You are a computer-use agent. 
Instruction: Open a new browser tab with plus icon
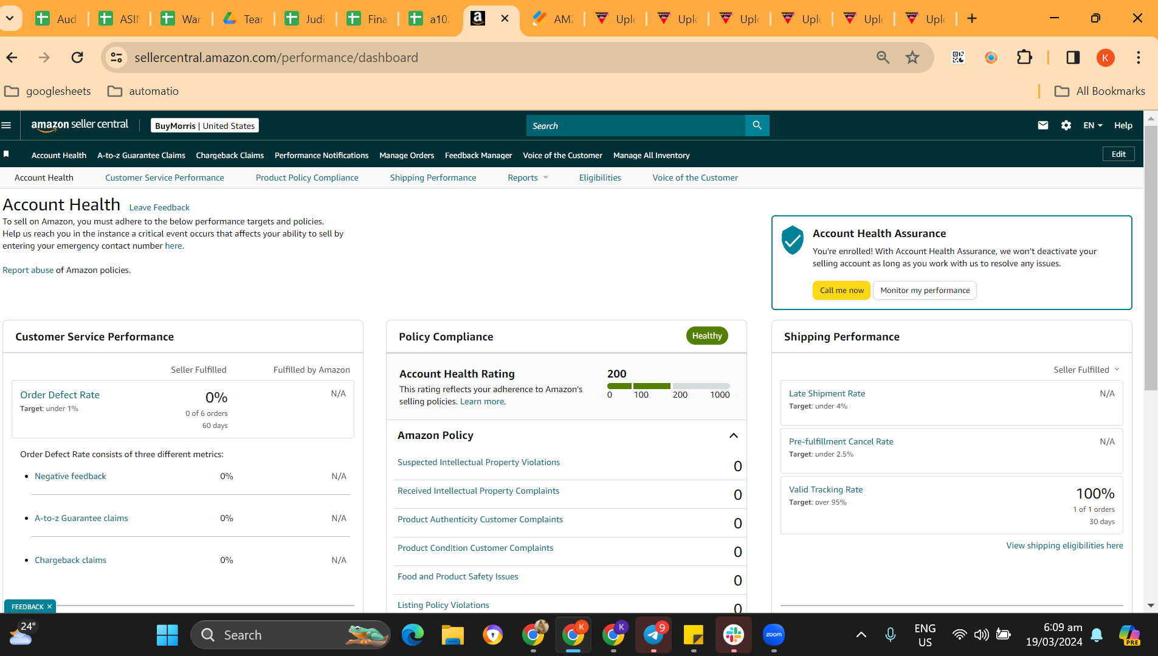click(x=972, y=18)
